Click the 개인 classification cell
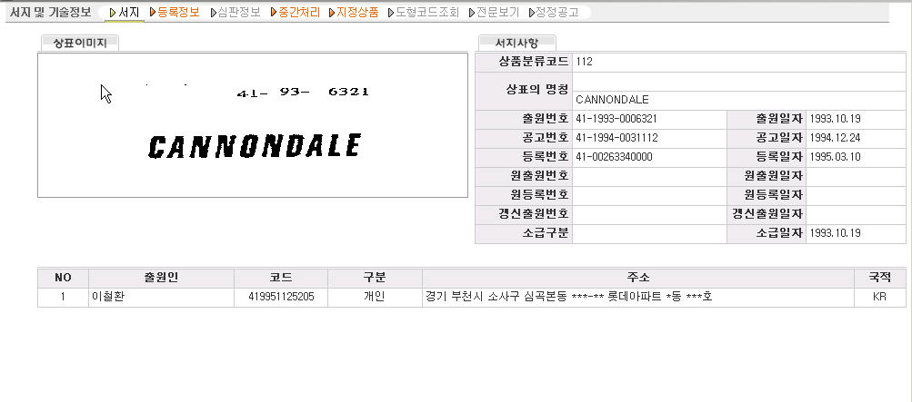 coord(375,297)
